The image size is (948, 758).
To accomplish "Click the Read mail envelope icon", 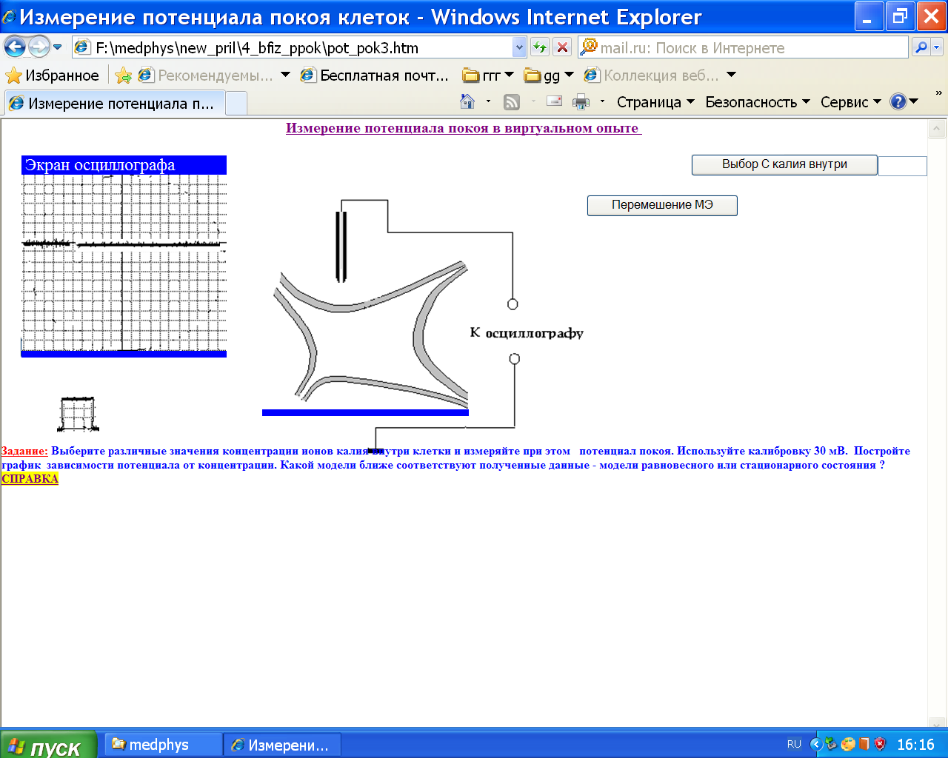I will 554,101.
